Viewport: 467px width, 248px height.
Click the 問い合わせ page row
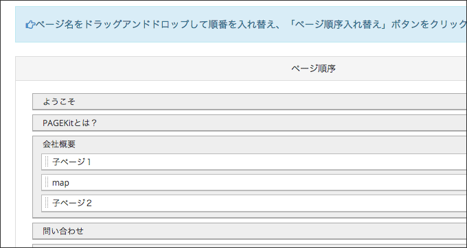click(x=249, y=231)
